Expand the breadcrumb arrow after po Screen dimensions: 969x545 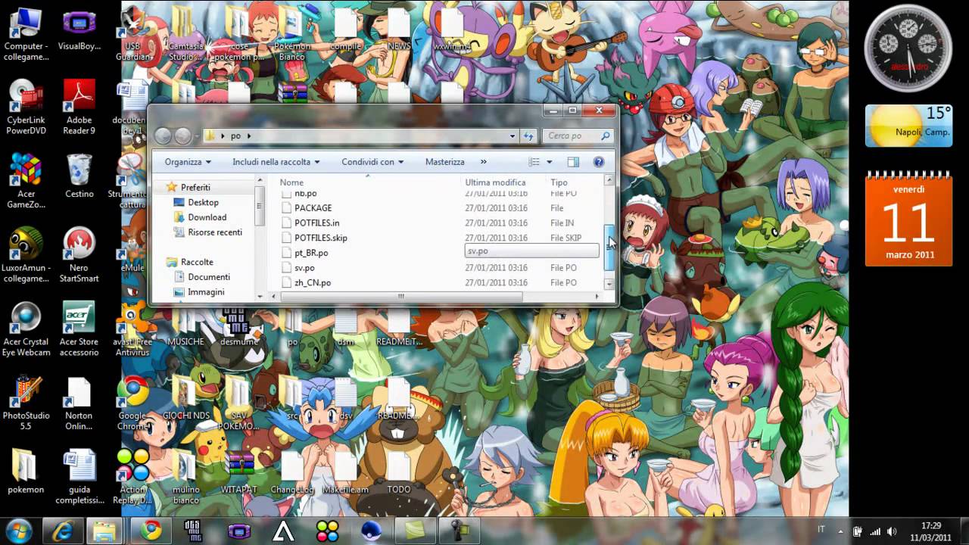tap(249, 136)
